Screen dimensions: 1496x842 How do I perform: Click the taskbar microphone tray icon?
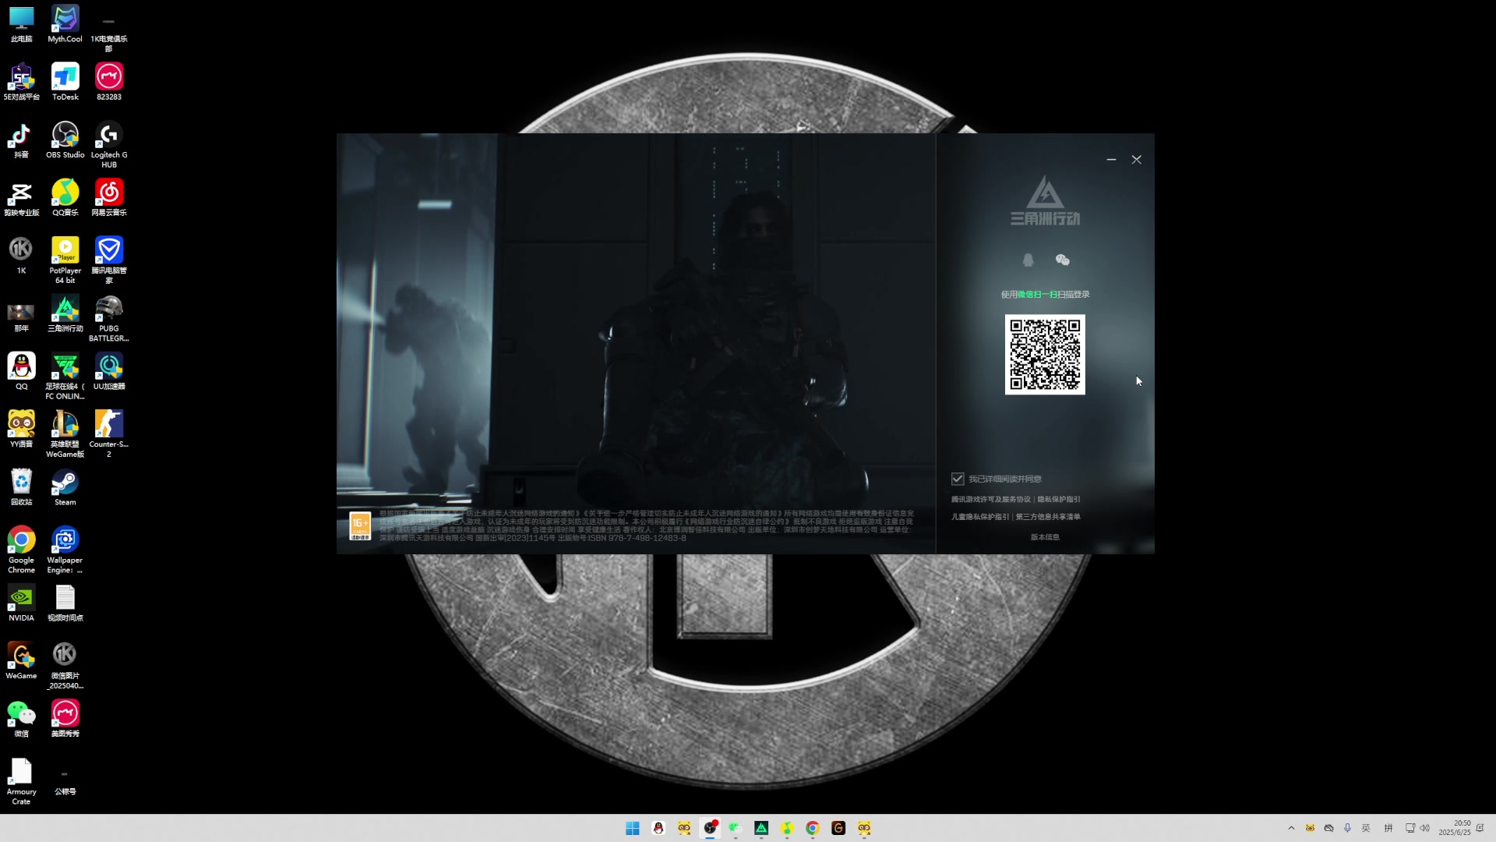coord(1347,828)
